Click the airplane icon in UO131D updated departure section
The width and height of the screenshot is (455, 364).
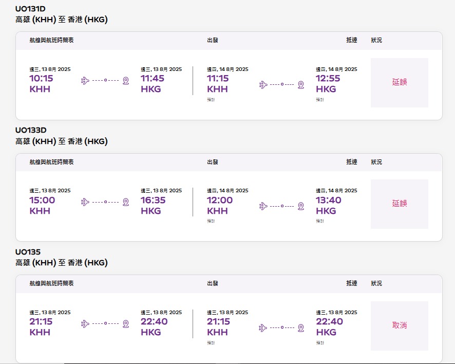263,85
